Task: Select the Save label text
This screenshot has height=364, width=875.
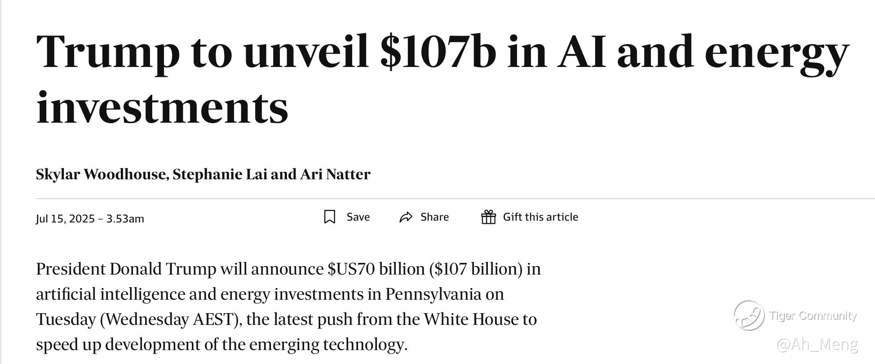Action: click(358, 217)
